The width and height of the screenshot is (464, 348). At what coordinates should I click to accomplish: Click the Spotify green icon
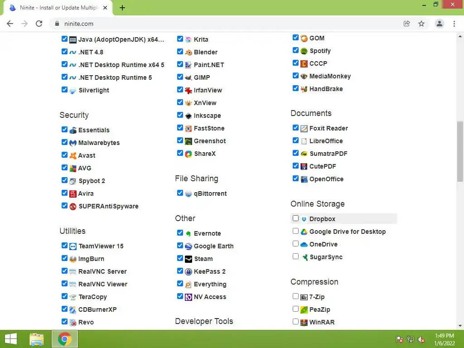coord(304,51)
